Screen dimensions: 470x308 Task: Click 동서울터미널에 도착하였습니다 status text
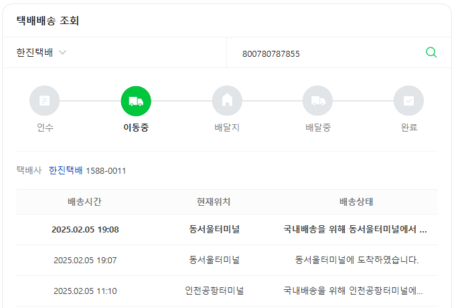tap(357, 260)
